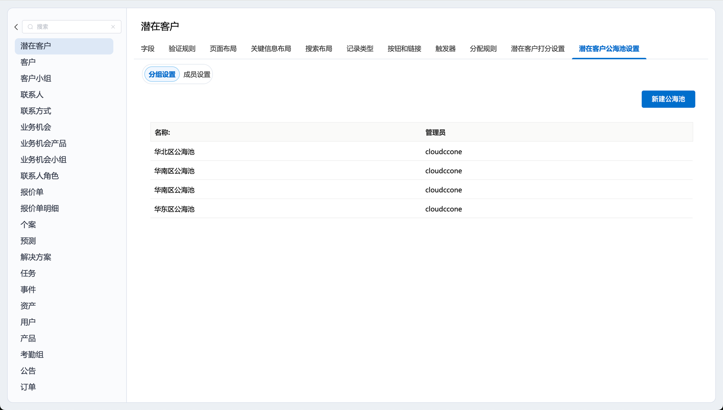Viewport: 723px width, 410px height.
Task: Open 华东区公海池 row
Action: pos(174,209)
